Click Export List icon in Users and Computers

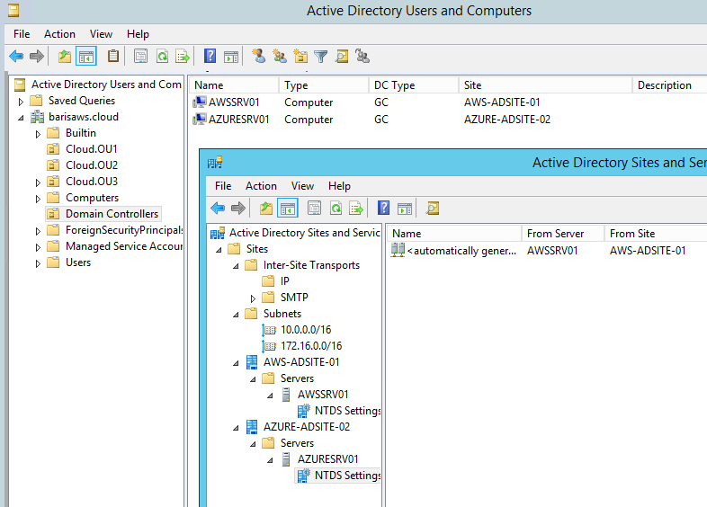tap(183, 57)
